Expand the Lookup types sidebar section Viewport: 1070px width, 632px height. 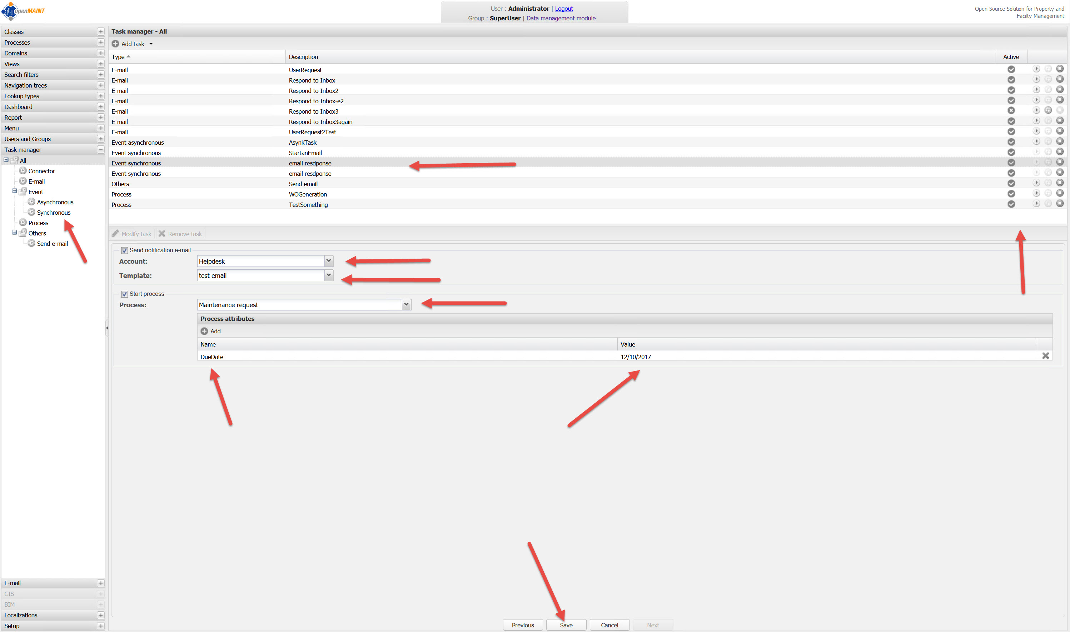click(100, 96)
